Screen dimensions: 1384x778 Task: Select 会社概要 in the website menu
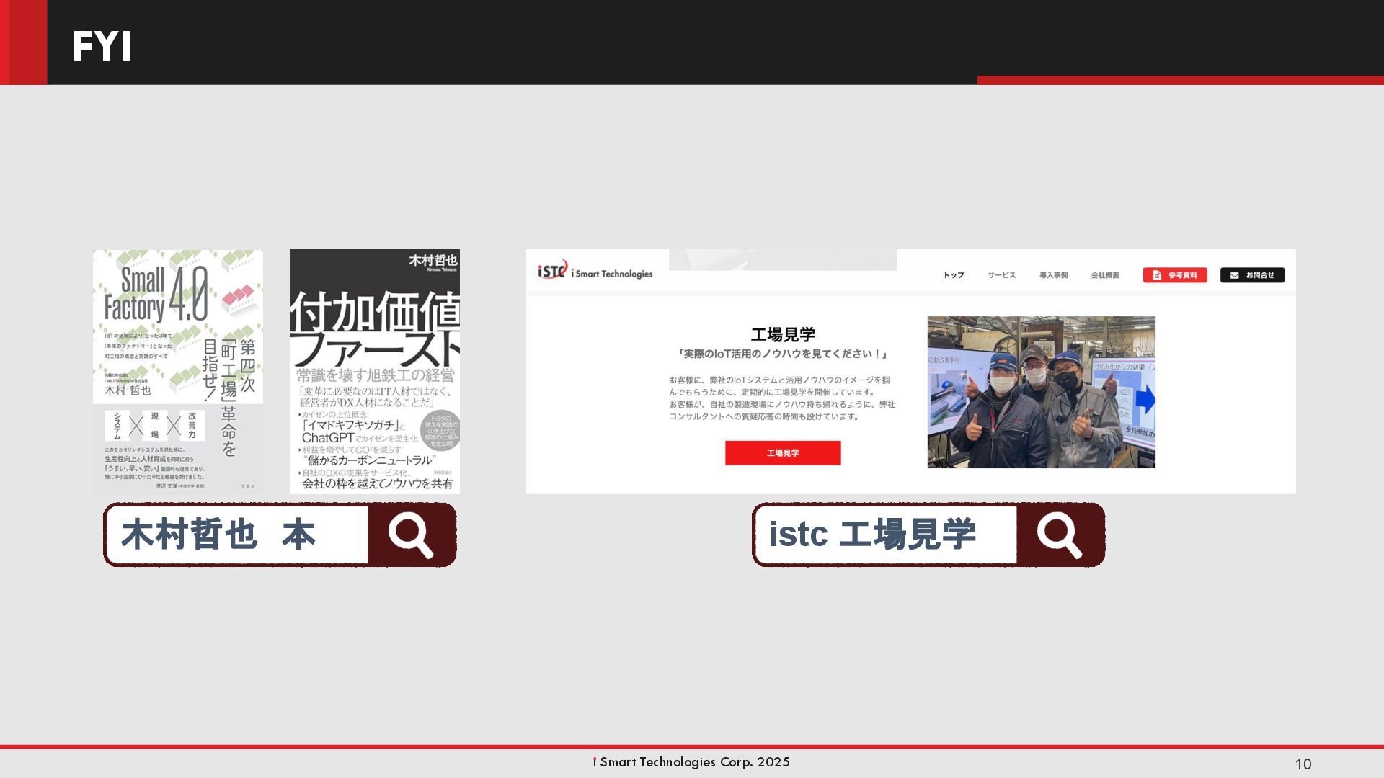[1105, 275]
